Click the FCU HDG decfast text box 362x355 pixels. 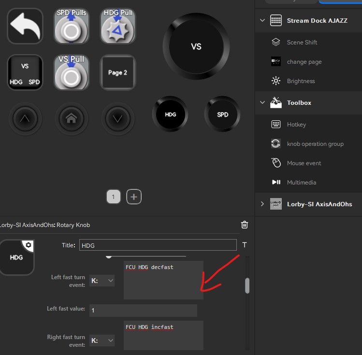163,280
